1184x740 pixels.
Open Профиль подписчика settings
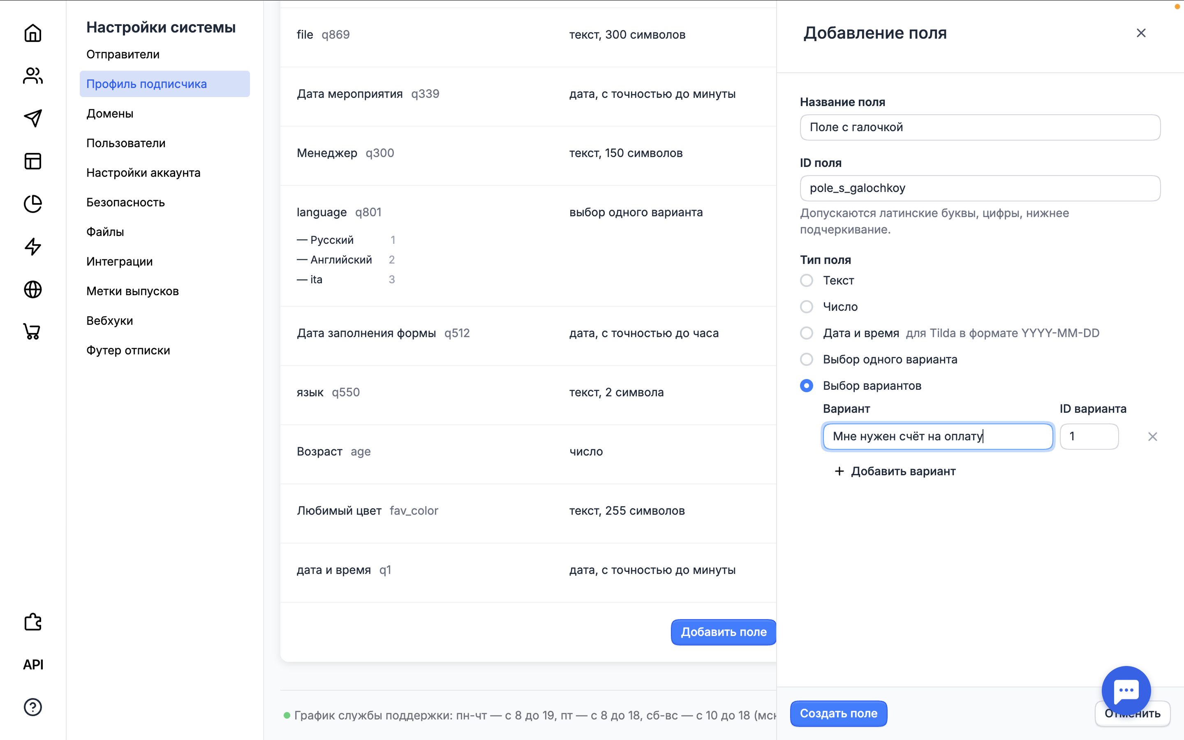click(164, 84)
